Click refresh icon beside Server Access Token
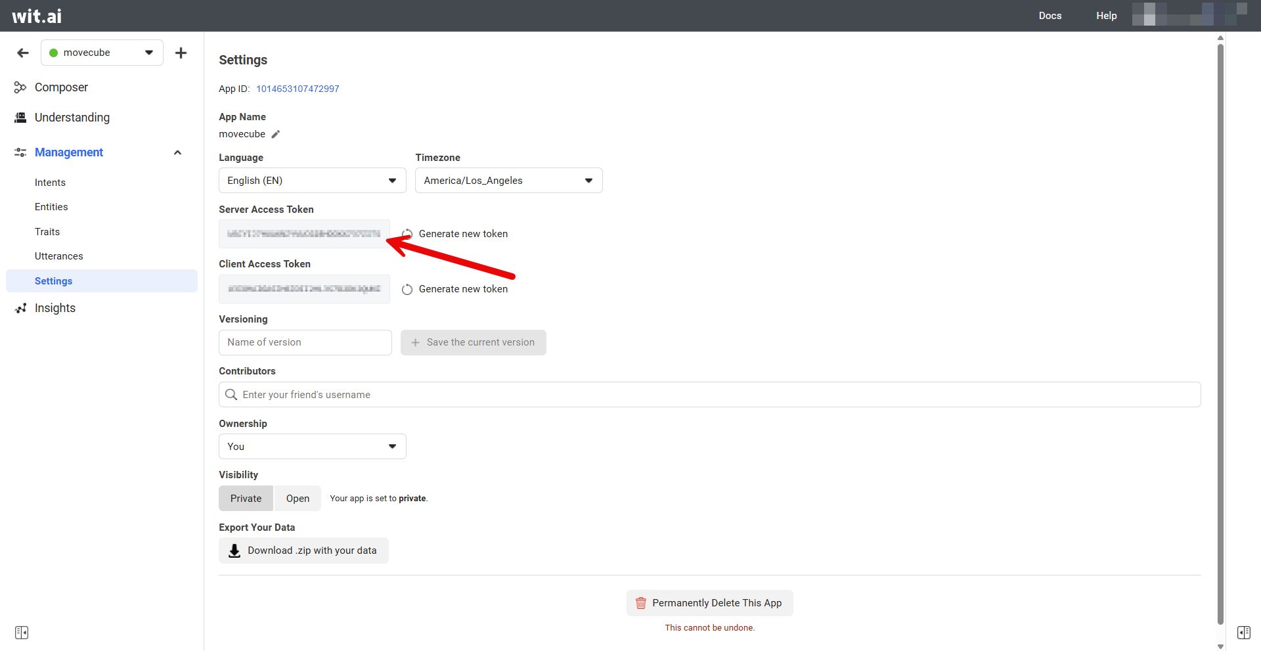The image size is (1261, 651). tap(407, 234)
